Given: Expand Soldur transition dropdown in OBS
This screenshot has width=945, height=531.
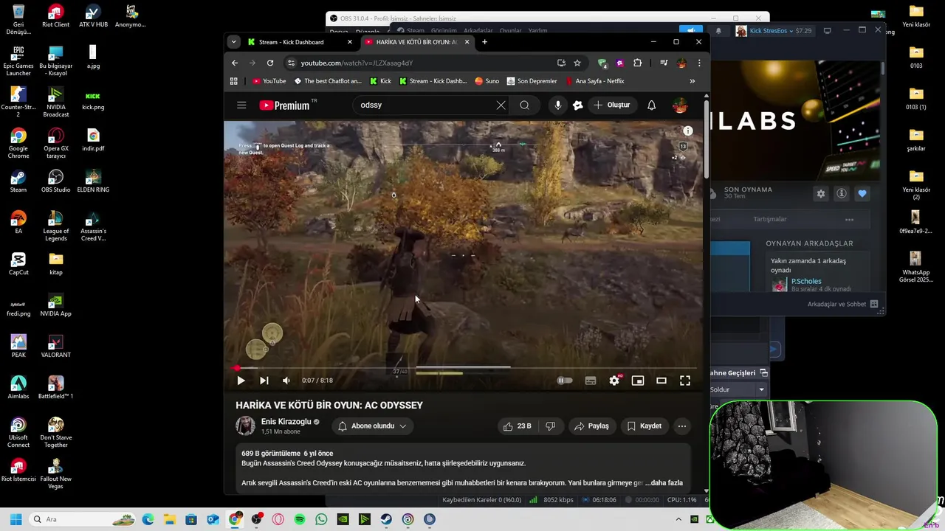Looking at the screenshot, I should (x=761, y=389).
